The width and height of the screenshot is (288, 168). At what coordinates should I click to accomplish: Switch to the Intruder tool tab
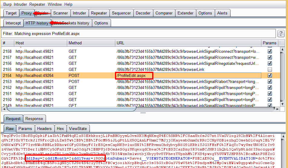(x=79, y=13)
